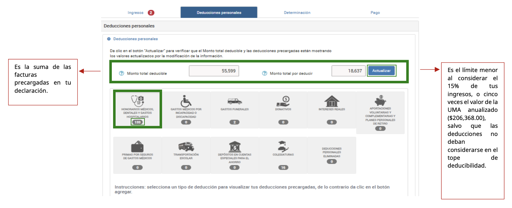Select the Colegiaturas graduation cap icon

(283, 147)
